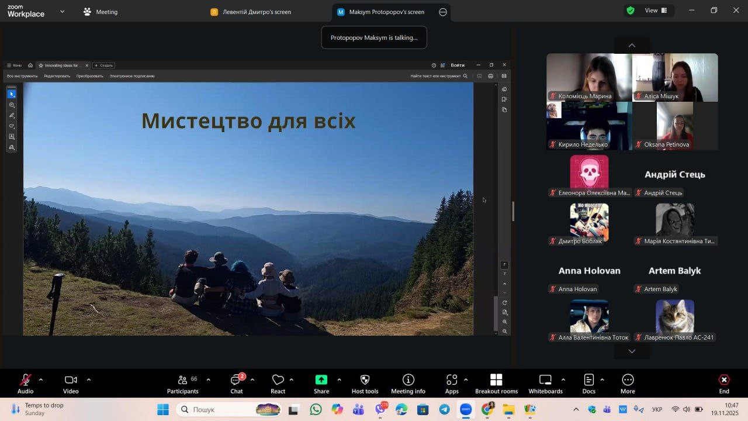Click the End meeting button

click(723, 384)
